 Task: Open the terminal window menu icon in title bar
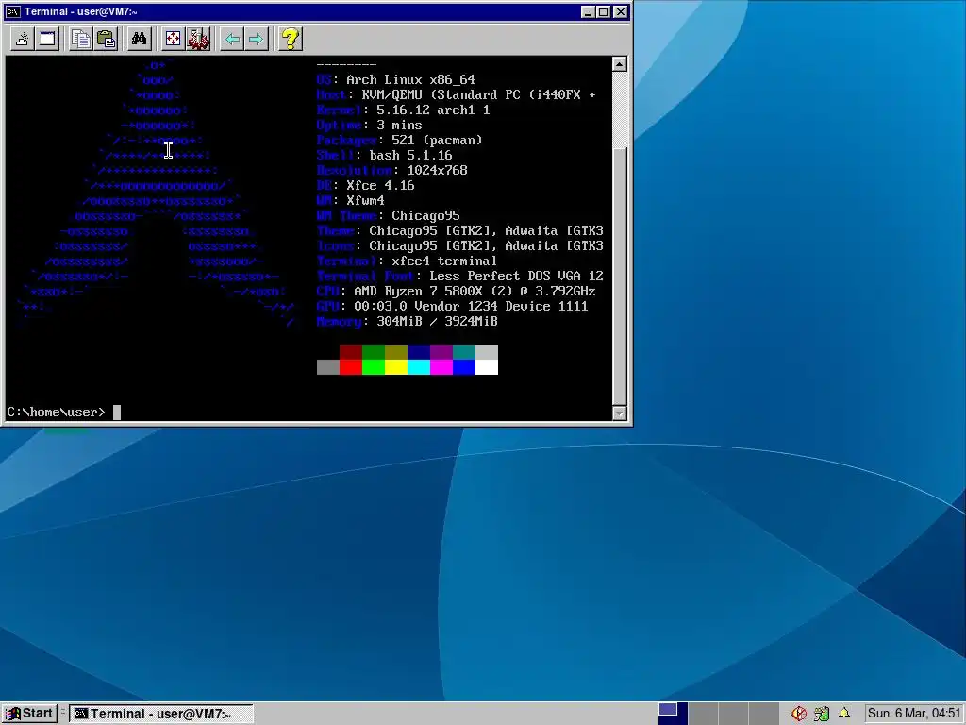(x=12, y=11)
